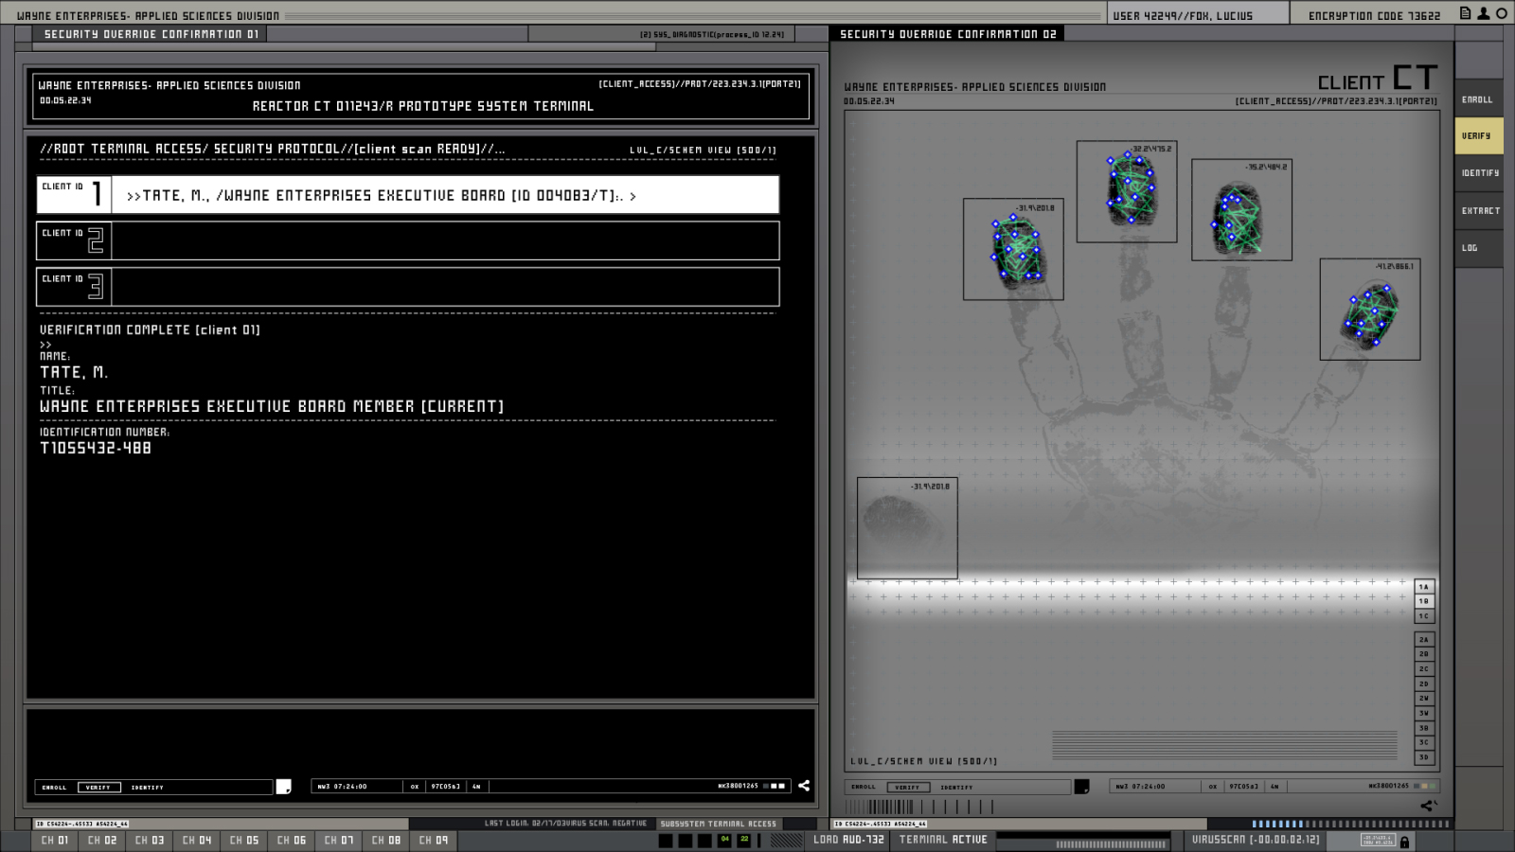This screenshot has height=852, width=1515.
Task: Select channel CH 02
Action: point(102,841)
